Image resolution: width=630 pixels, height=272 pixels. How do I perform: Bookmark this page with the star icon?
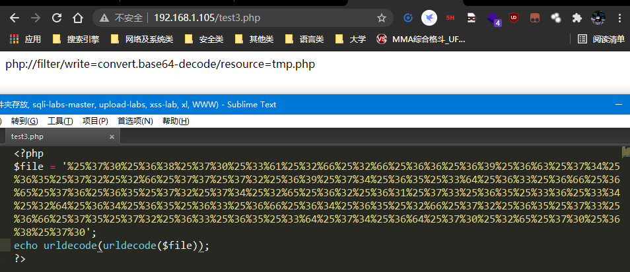(381, 18)
